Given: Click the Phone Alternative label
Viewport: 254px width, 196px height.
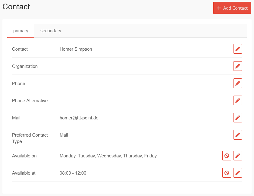Looking at the screenshot, I should 30,101.
